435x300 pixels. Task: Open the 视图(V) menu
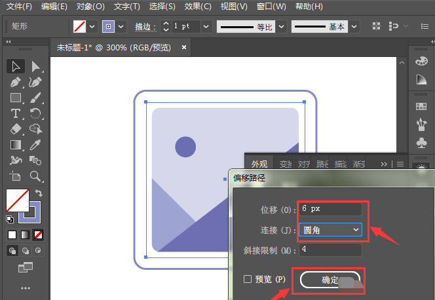click(x=234, y=7)
